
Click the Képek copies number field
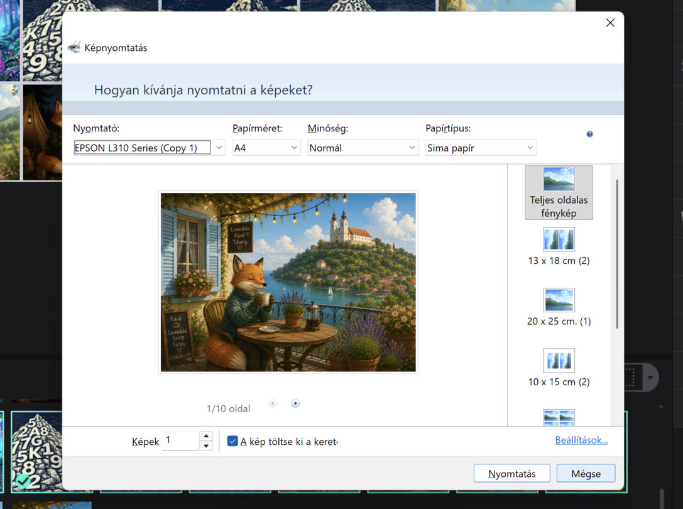pos(181,441)
